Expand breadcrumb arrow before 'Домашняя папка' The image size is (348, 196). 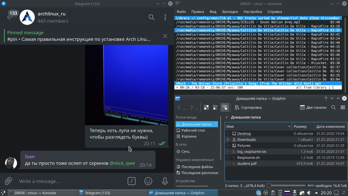point(227,117)
